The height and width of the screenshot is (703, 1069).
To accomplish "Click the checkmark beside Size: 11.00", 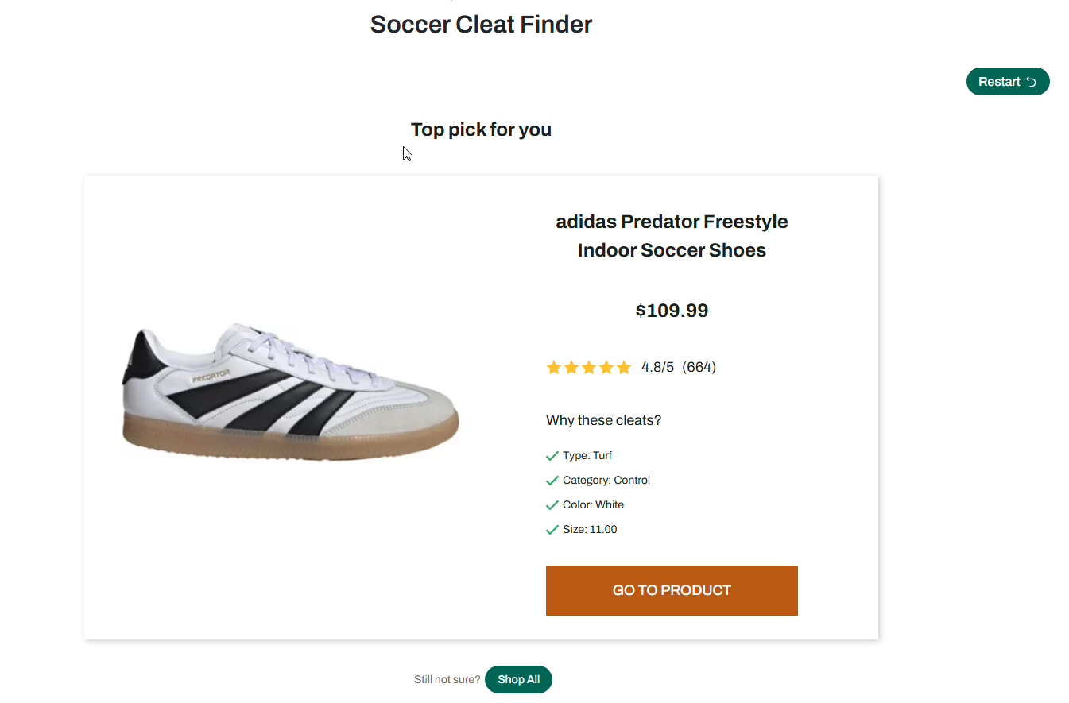I will tap(552, 530).
